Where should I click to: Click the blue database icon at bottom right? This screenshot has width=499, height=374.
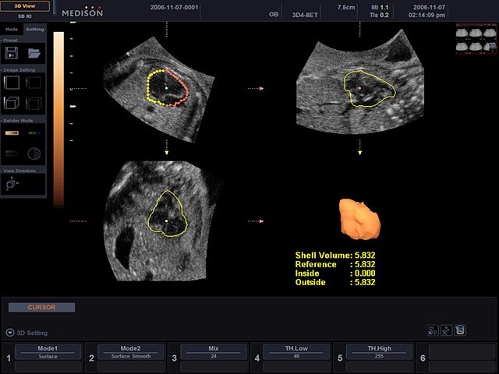[460, 330]
